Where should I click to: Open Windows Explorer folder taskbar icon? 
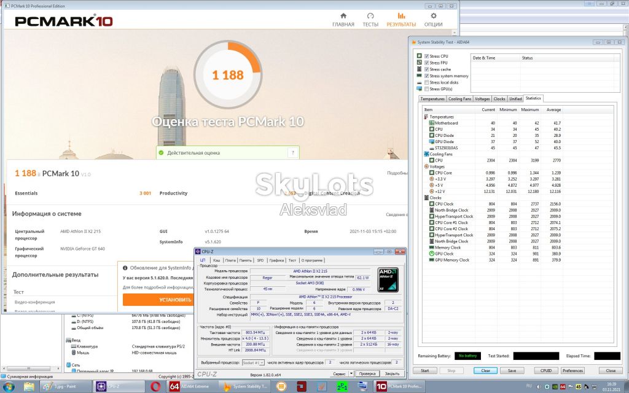tap(29, 387)
